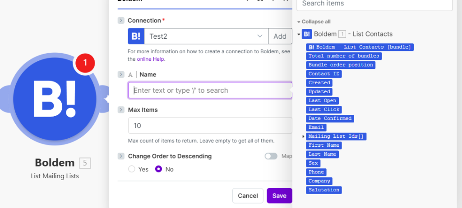Click the Cancel button
The image size is (462, 208).
coord(248,196)
